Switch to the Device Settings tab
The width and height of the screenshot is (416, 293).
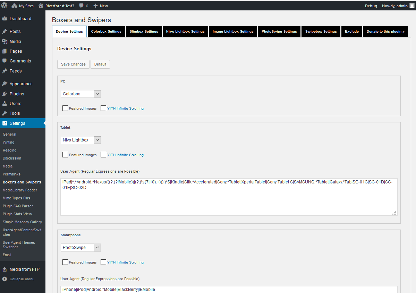[69, 31]
